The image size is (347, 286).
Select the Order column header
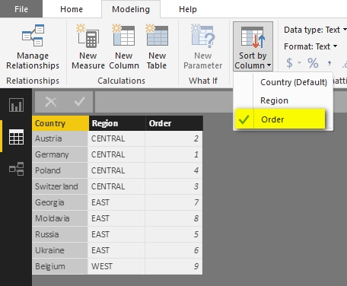(x=174, y=123)
